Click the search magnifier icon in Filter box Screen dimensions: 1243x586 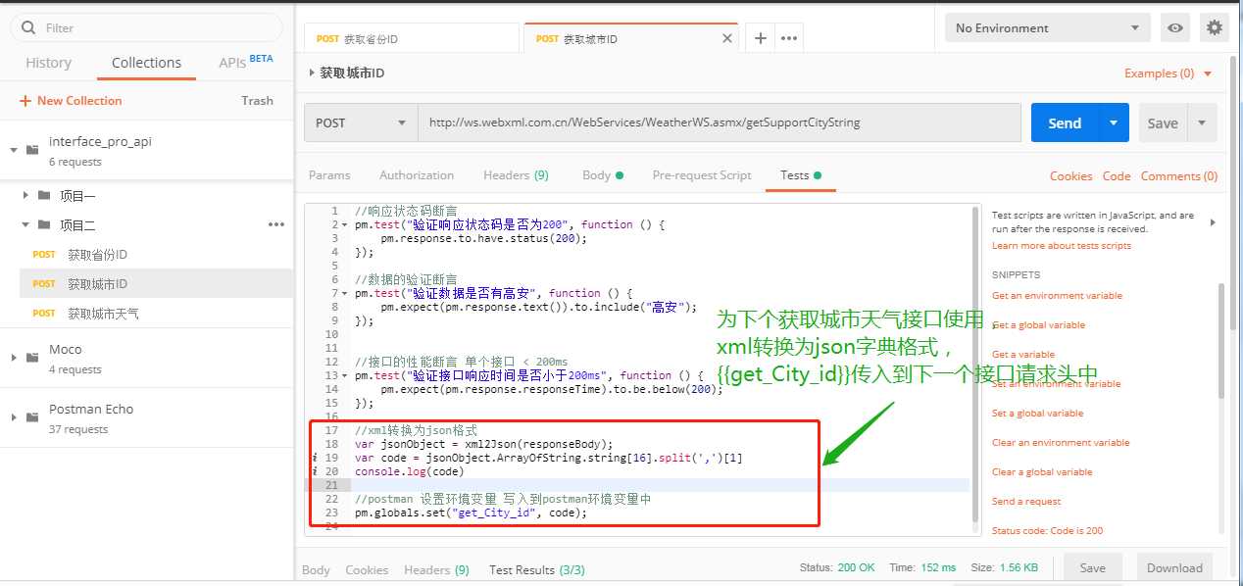pyautogui.click(x=28, y=27)
